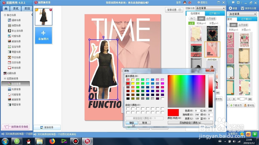Open the 背景设置 dropdown
This screenshot has width=259, height=145.
click(x=174, y=10)
